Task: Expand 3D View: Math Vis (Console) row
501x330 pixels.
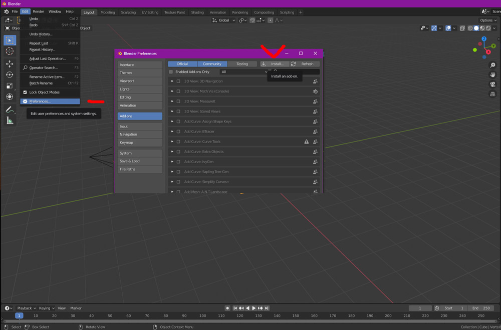Action: click(x=172, y=91)
